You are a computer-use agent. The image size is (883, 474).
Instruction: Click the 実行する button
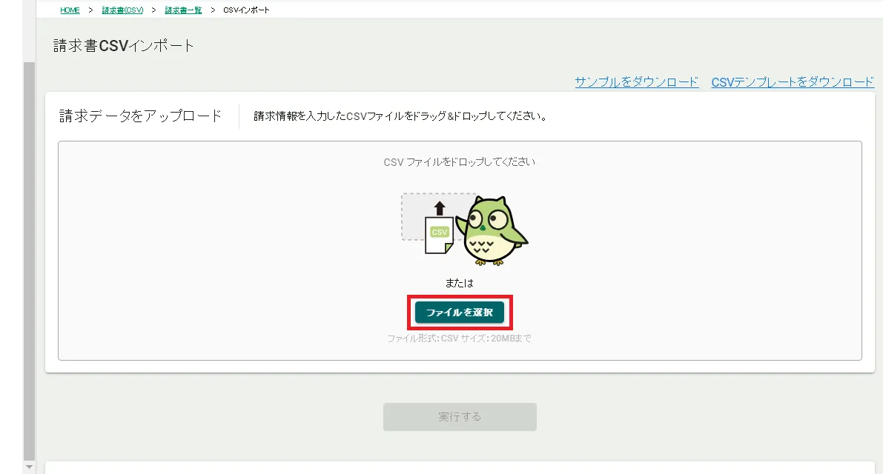(x=460, y=417)
